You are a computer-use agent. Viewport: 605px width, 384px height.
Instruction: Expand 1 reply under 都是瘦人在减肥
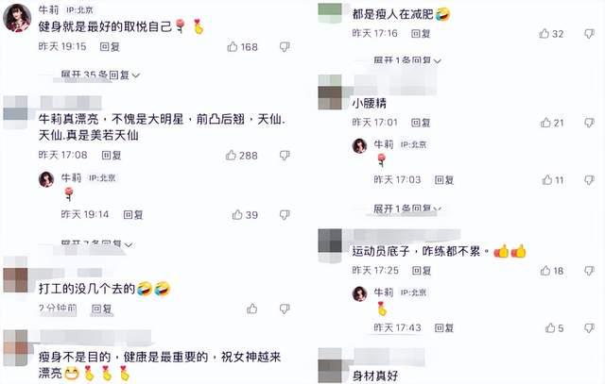point(407,60)
